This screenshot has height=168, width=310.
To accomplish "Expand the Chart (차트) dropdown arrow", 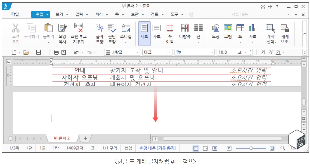I will [252, 42].
